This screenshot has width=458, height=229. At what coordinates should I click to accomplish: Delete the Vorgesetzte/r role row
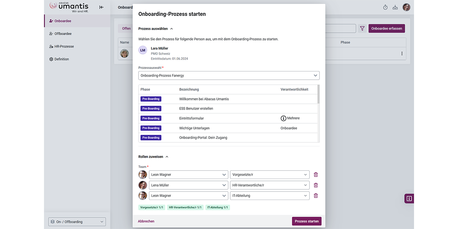click(x=316, y=175)
